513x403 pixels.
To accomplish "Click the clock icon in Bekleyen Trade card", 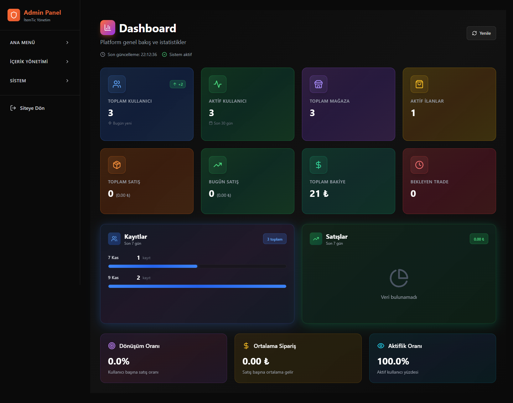I will click(x=419, y=165).
